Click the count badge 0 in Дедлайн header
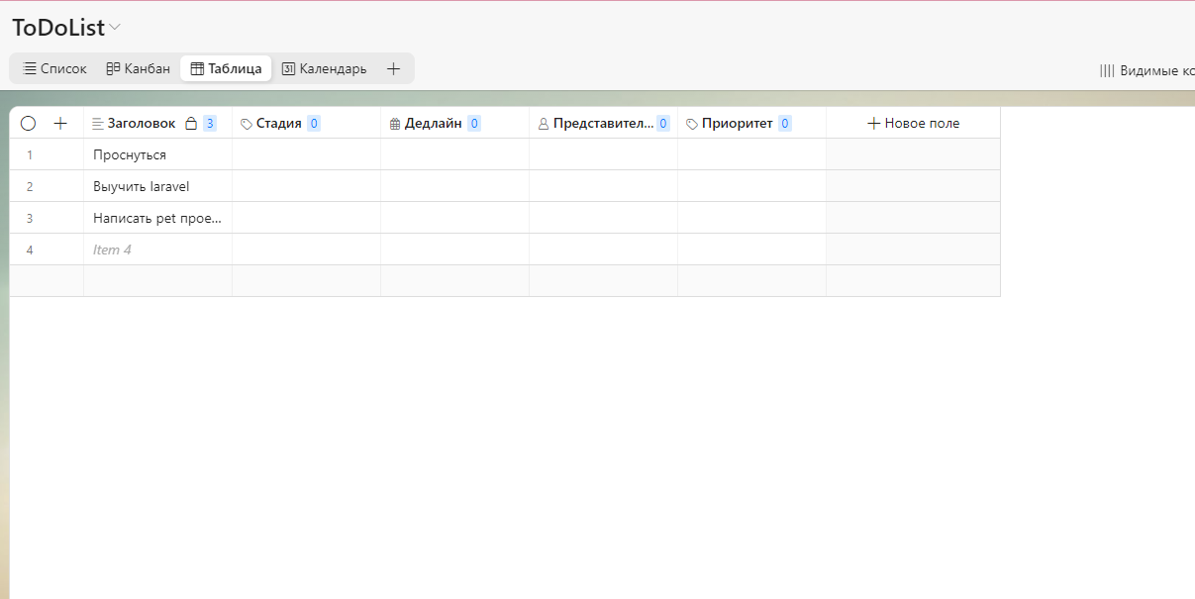Viewport: 1195px width, 599px height. 474,124
